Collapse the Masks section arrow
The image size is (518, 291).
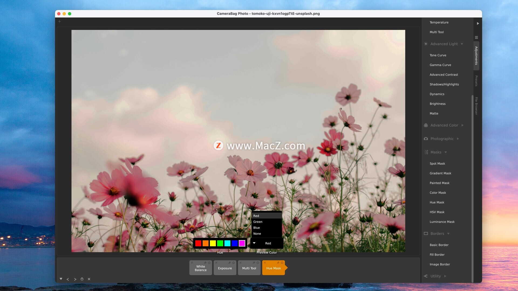[x=446, y=152]
